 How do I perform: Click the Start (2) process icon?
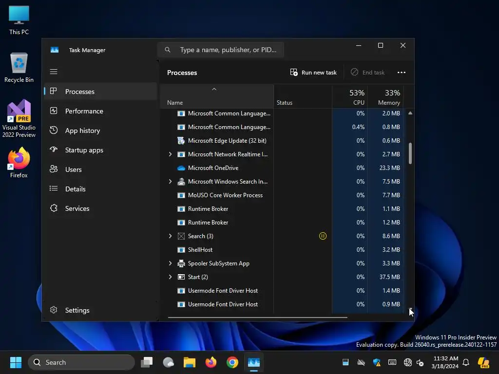pyautogui.click(x=181, y=277)
